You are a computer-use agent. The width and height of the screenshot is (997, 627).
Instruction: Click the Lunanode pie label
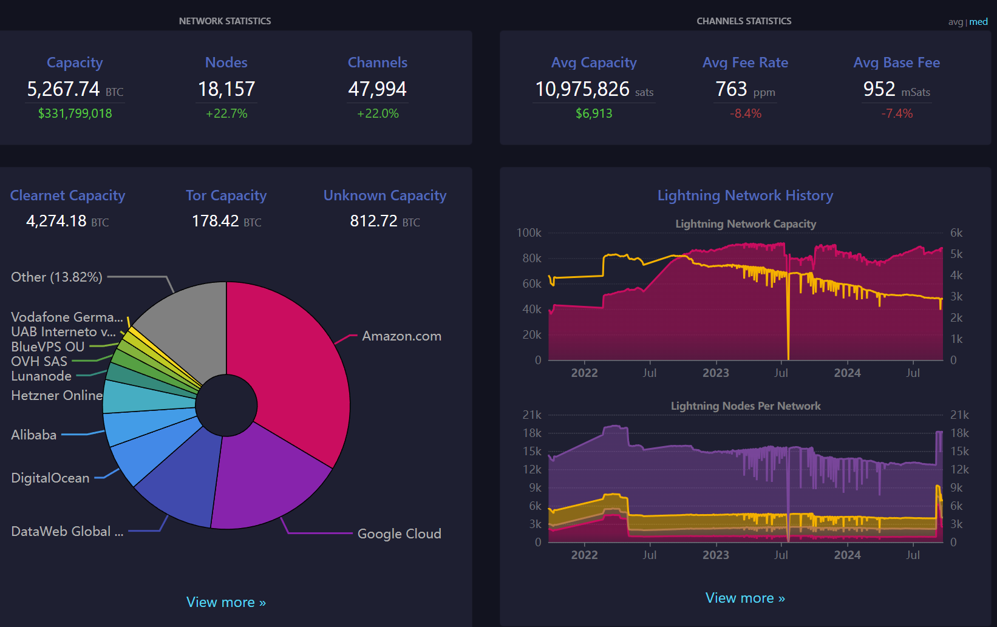coord(41,376)
